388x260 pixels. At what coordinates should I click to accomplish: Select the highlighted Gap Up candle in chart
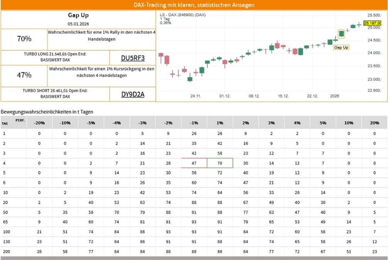click(x=341, y=34)
